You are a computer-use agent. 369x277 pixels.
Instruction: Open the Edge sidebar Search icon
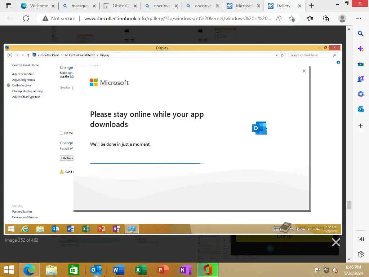tap(360, 34)
